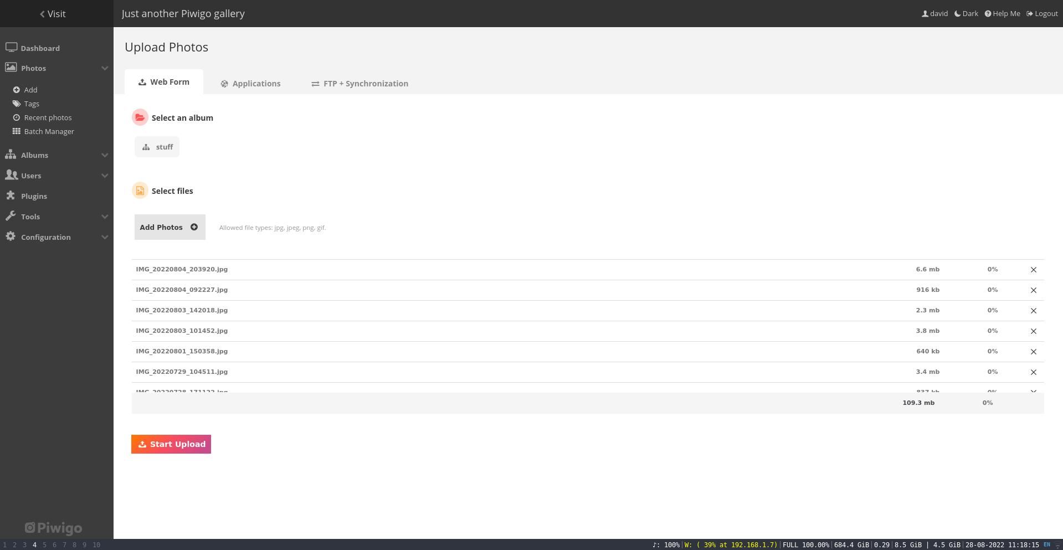Click the Start Upload button
The image size is (1063, 550).
[x=171, y=444]
